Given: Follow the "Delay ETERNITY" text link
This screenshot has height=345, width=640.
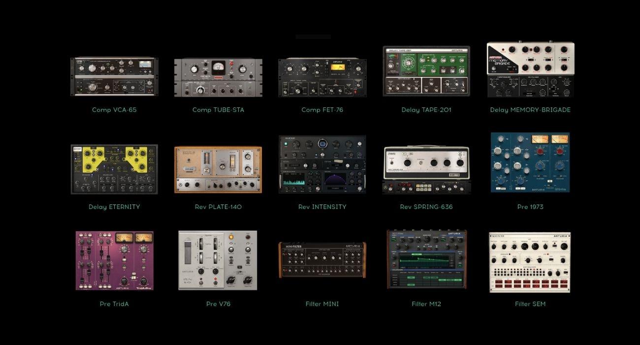Looking at the screenshot, I should [114, 207].
